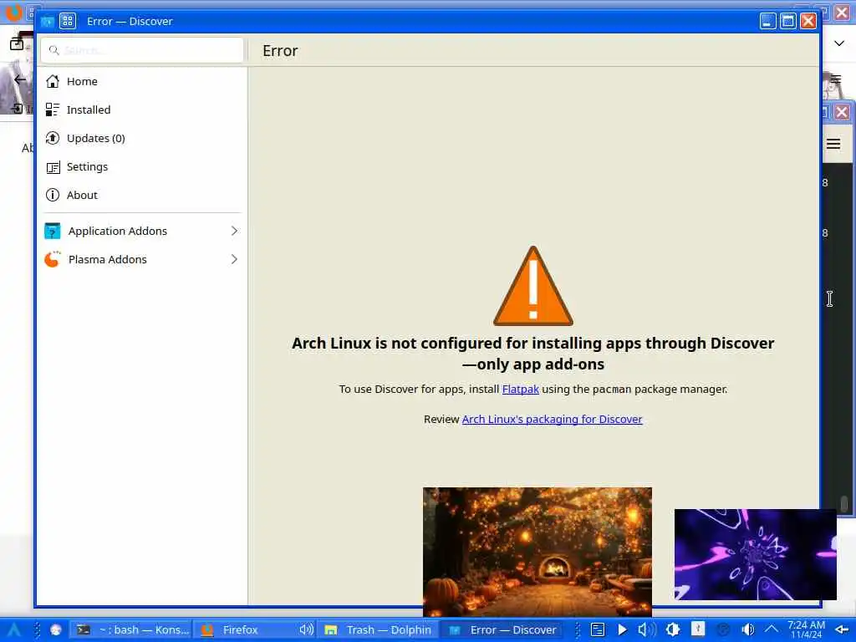
Task: Select the Application Addons category
Action: point(142,231)
